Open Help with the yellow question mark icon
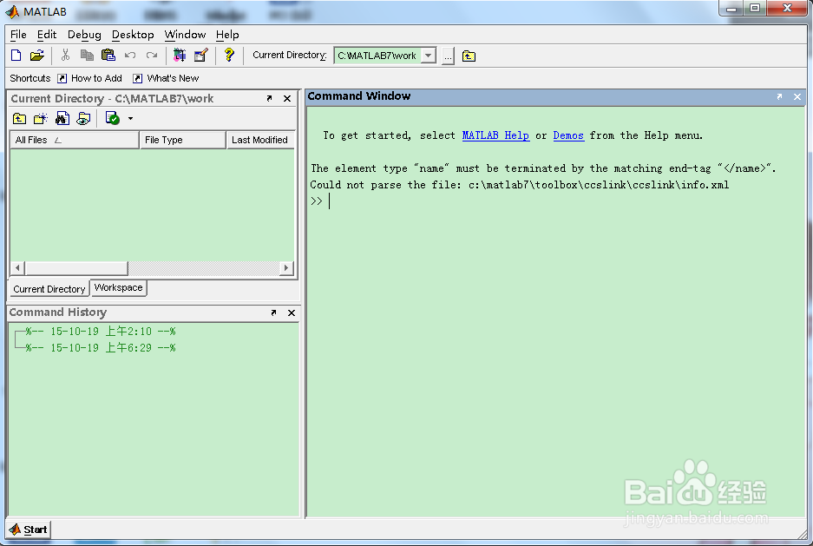Viewport: 813px width, 546px height. click(x=229, y=55)
